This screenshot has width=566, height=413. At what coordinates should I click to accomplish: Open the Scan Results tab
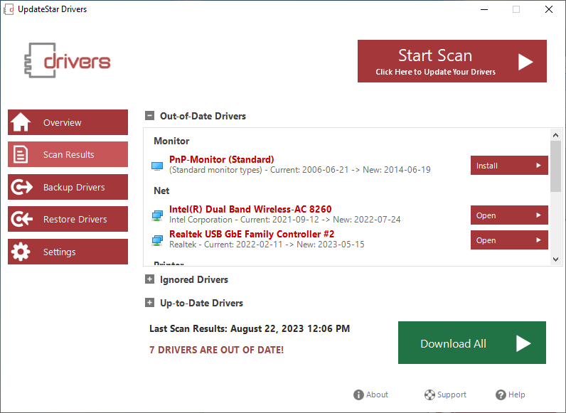tap(68, 154)
